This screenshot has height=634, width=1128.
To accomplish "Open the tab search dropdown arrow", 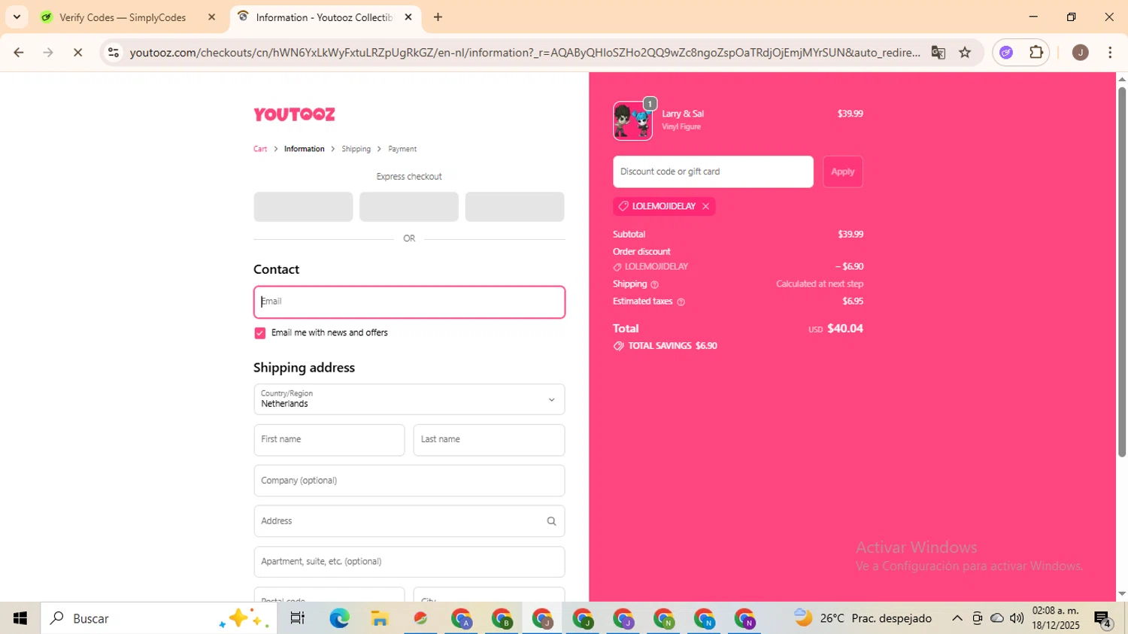I will [x=17, y=17].
